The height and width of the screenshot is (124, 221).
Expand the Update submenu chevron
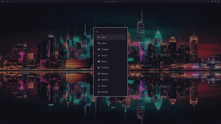pyautogui.click(x=124, y=80)
